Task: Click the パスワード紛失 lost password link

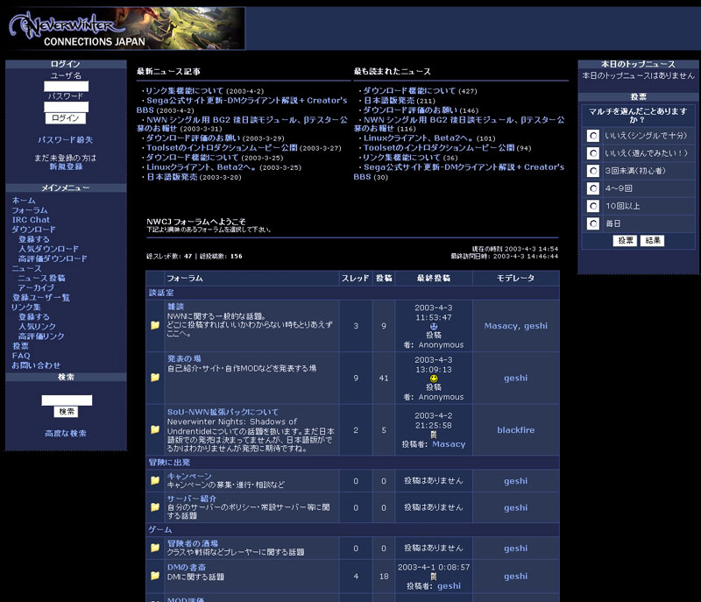Action: click(65, 140)
